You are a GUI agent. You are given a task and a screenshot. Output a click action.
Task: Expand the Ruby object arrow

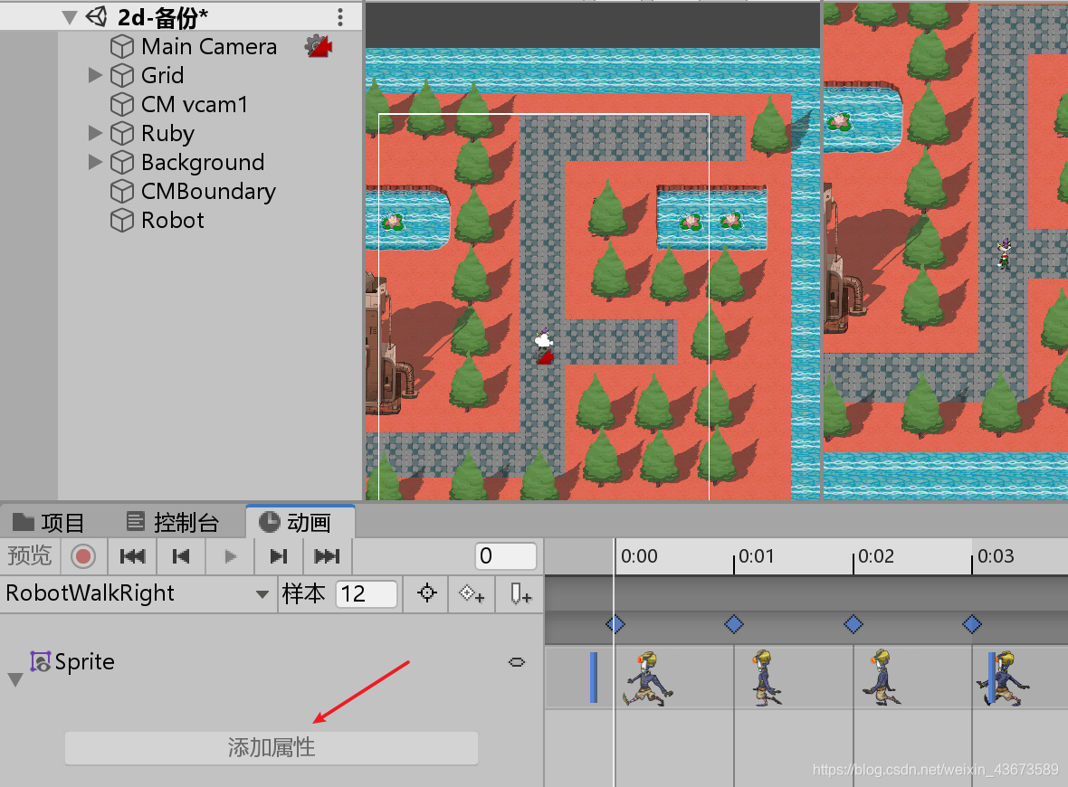(95, 133)
